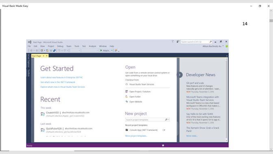273x154 pixels.
Task: Open the Edit menu
Action: click(35, 46)
